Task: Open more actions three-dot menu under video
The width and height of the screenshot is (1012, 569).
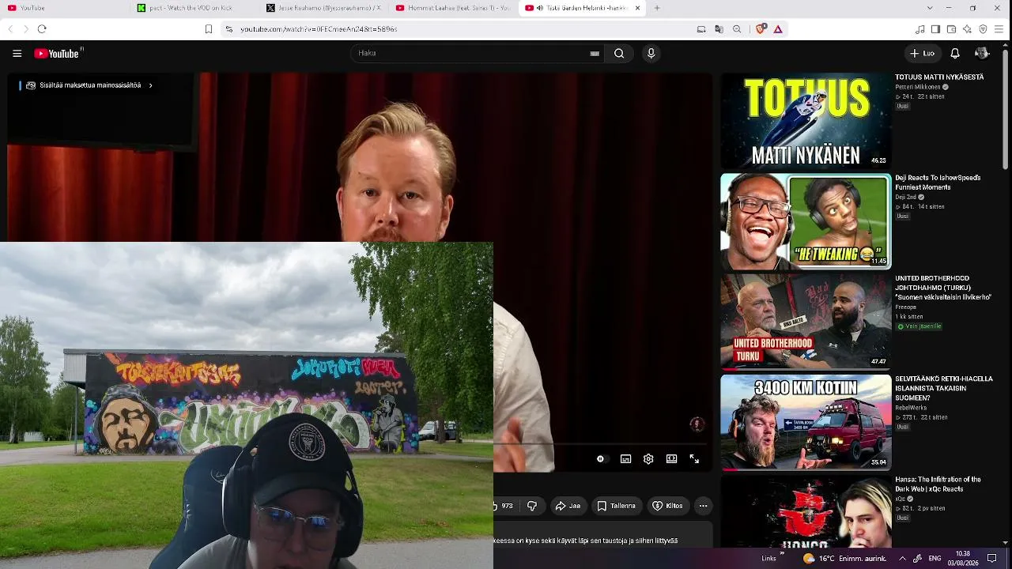Action: point(703,506)
